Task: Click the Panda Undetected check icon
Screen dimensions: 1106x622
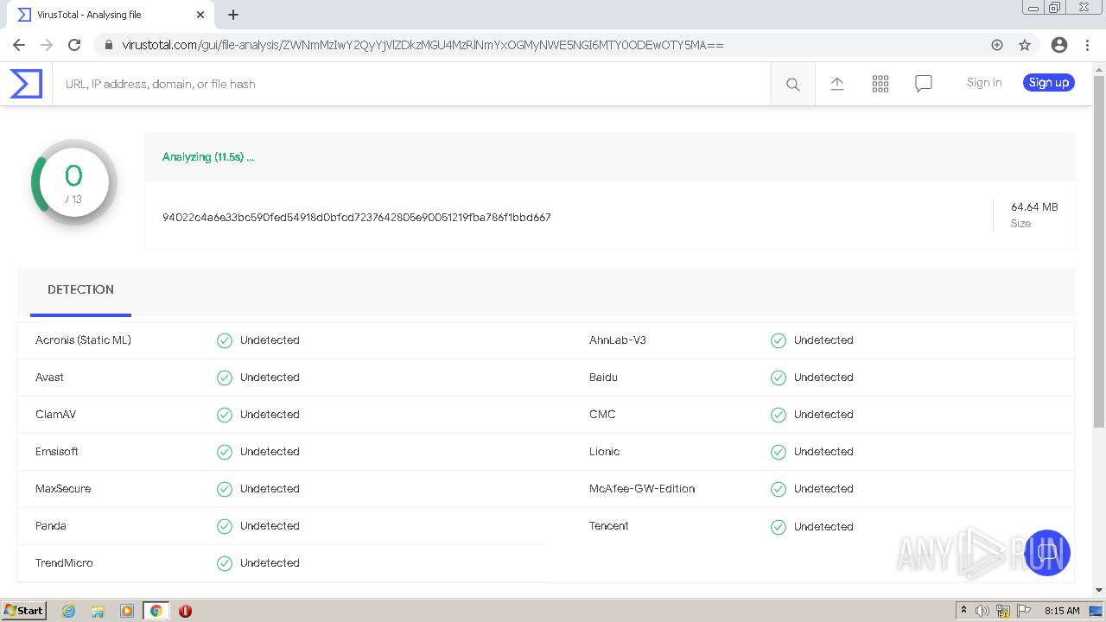Action: click(225, 526)
